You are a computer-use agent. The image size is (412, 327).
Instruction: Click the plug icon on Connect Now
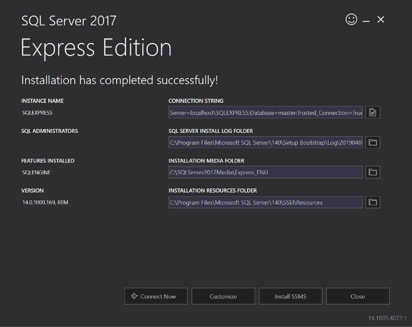(x=135, y=296)
